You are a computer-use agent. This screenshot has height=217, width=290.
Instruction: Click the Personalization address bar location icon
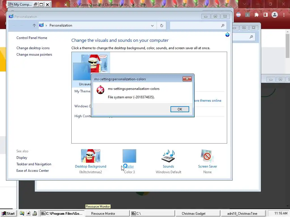tap(41, 25)
